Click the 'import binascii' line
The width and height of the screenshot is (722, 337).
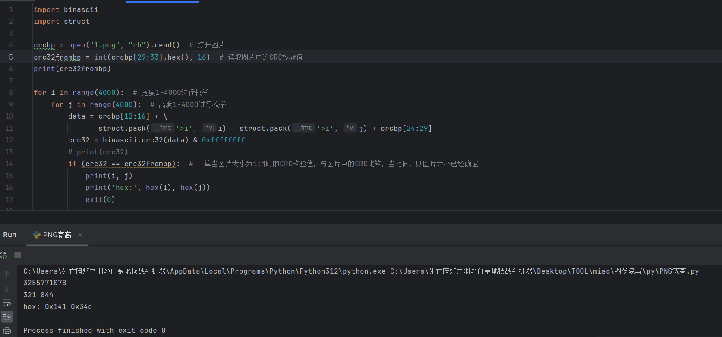[66, 9]
